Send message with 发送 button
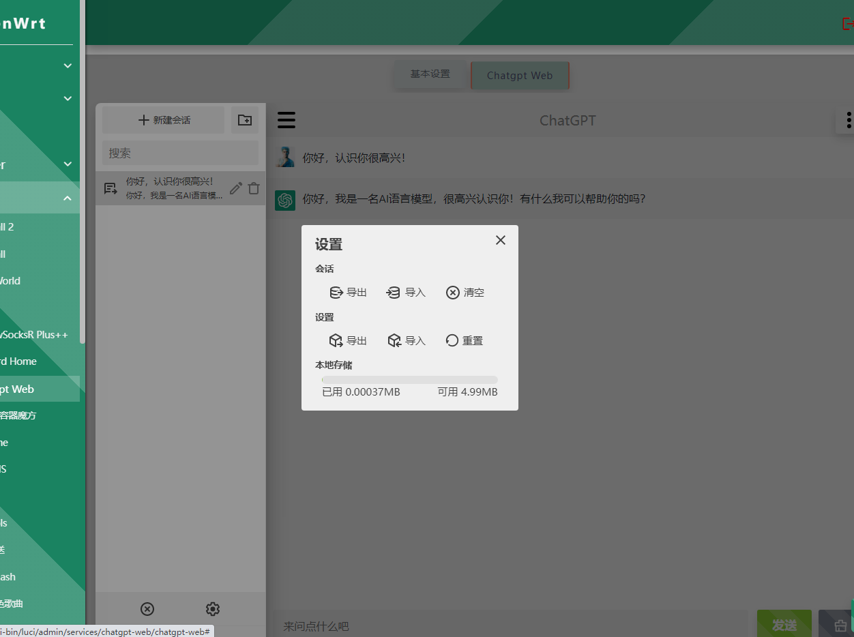Screen dimensions: 854x637 [784, 625]
